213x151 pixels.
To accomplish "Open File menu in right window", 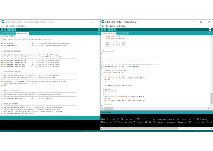I will pyautogui.click(x=102, y=26).
